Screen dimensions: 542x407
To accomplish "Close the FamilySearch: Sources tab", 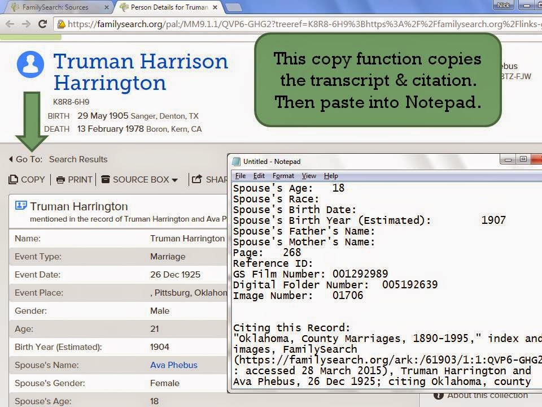I will (x=107, y=7).
